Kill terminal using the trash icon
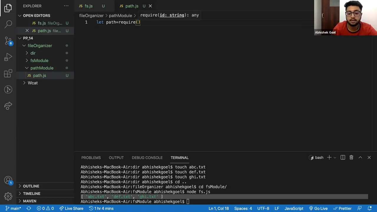The image size is (377, 212). (x=351, y=158)
